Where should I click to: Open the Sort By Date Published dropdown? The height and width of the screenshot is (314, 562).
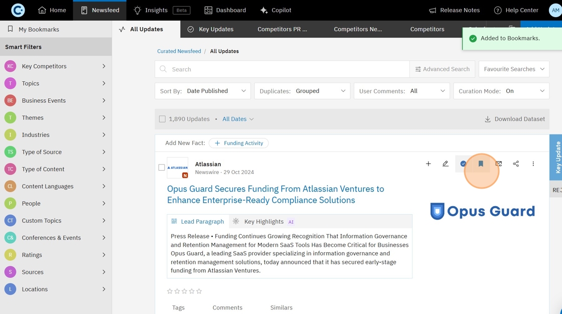coord(203,91)
